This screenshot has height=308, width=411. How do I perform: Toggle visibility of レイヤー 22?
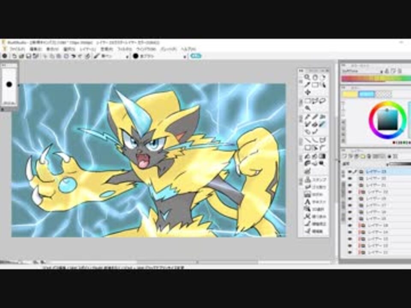[350, 178]
